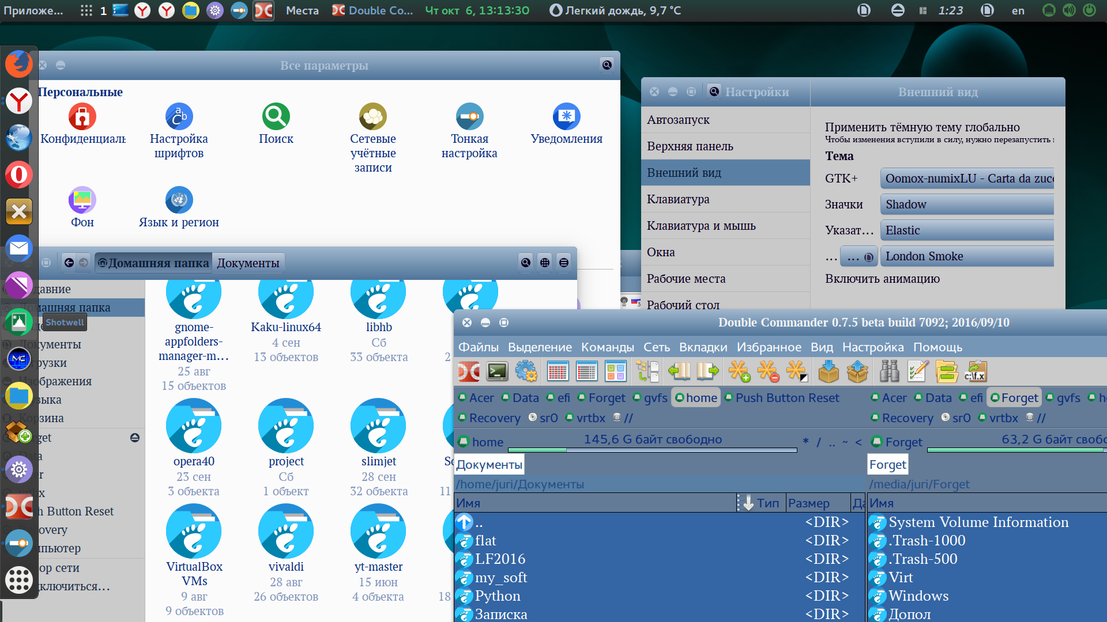Open Тонкая настройка tweak tool icon
Image resolution: width=1107 pixels, height=622 pixels.
click(469, 117)
